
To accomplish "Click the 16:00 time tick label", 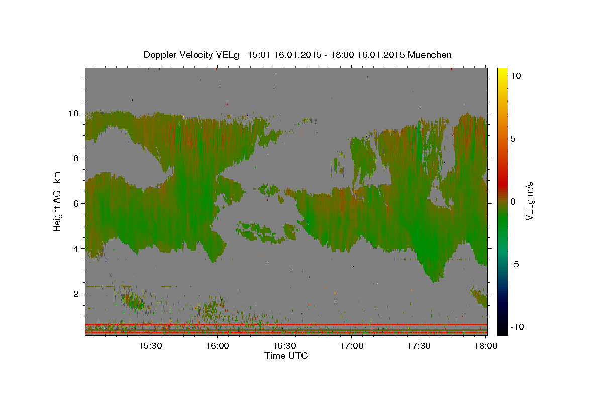I will pyautogui.click(x=217, y=346).
